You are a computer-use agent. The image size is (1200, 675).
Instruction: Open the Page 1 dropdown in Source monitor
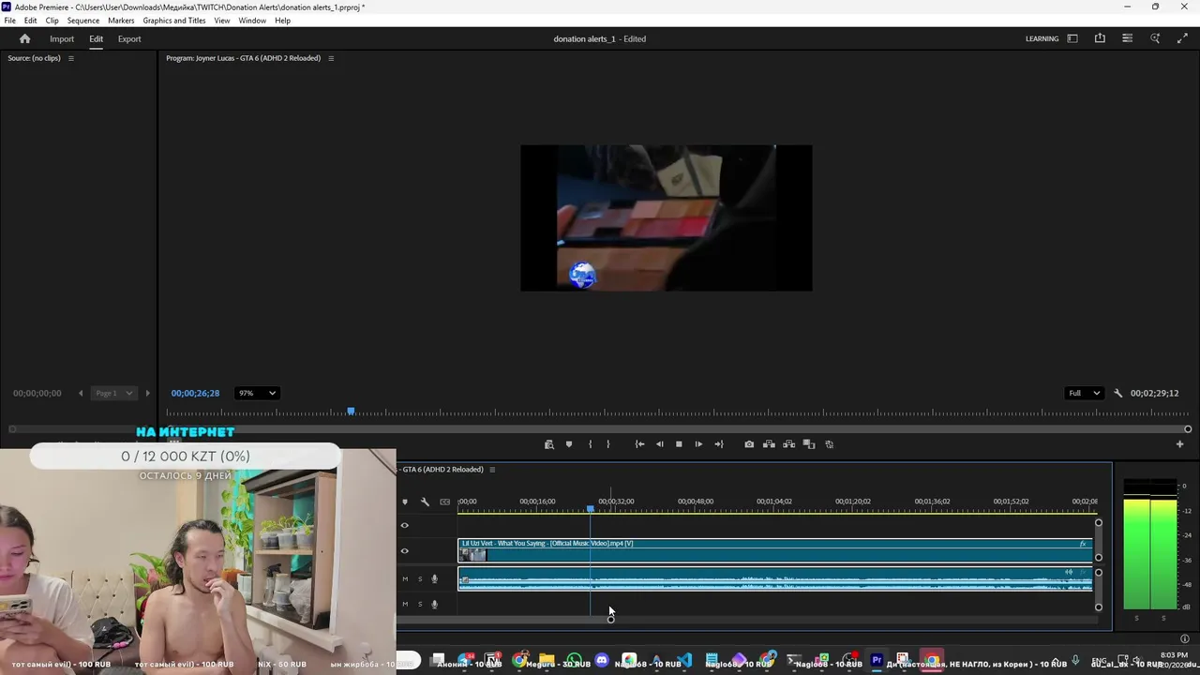pyautogui.click(x=114, y=393)
